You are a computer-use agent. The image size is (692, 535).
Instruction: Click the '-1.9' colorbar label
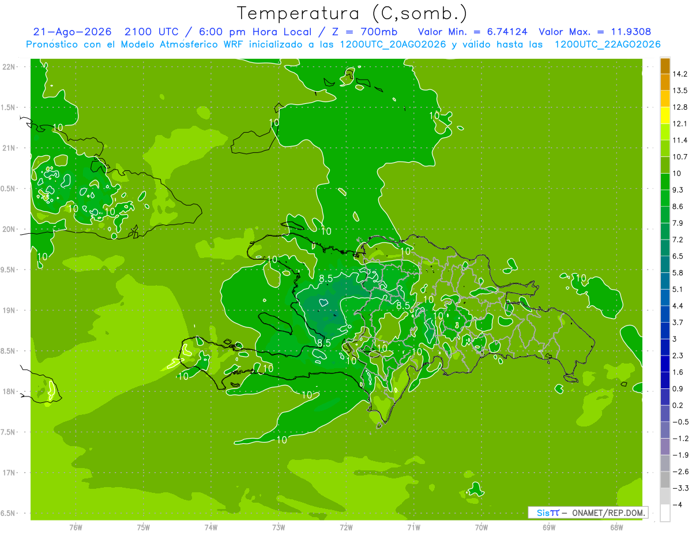click(x=681, y=455)
